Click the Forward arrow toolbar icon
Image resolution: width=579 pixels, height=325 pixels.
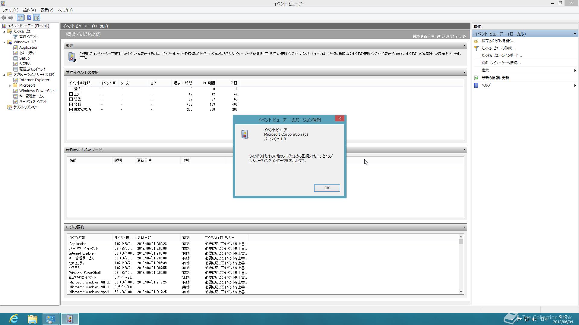coord(11,18)
